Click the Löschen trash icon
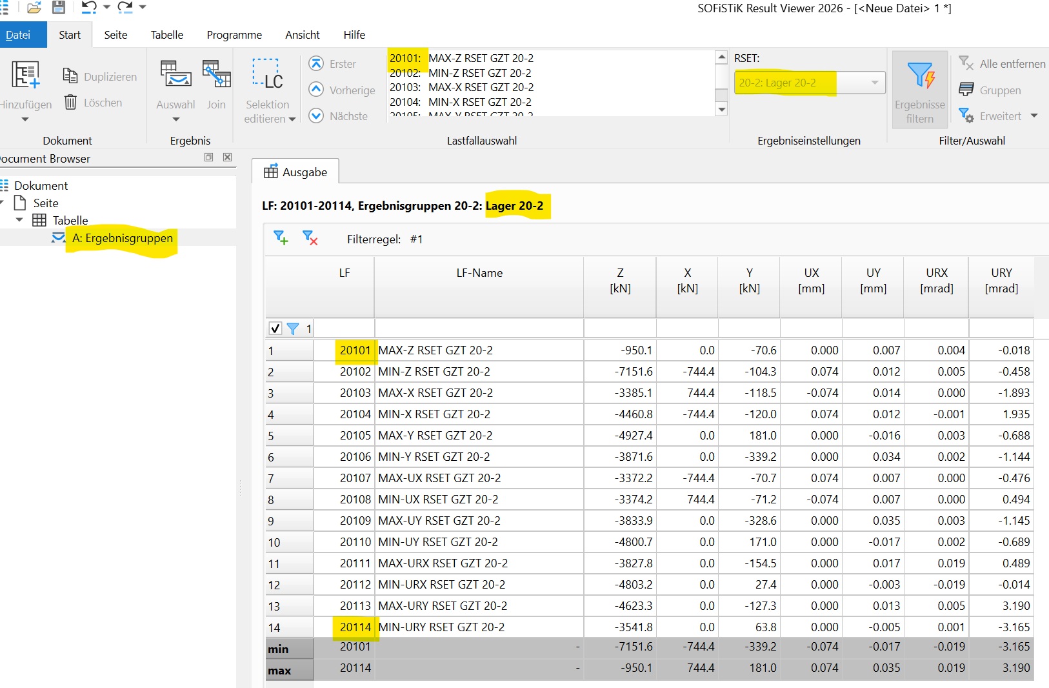Image resolution: width=1049 pixels, height=688 pixels. point(70,103)
